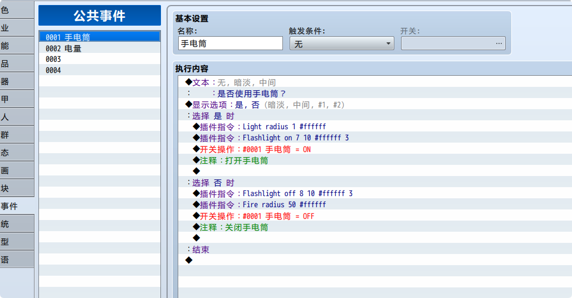Select common event 0001 手电筒
The image size is (572, 298).
tap(100, 36)
